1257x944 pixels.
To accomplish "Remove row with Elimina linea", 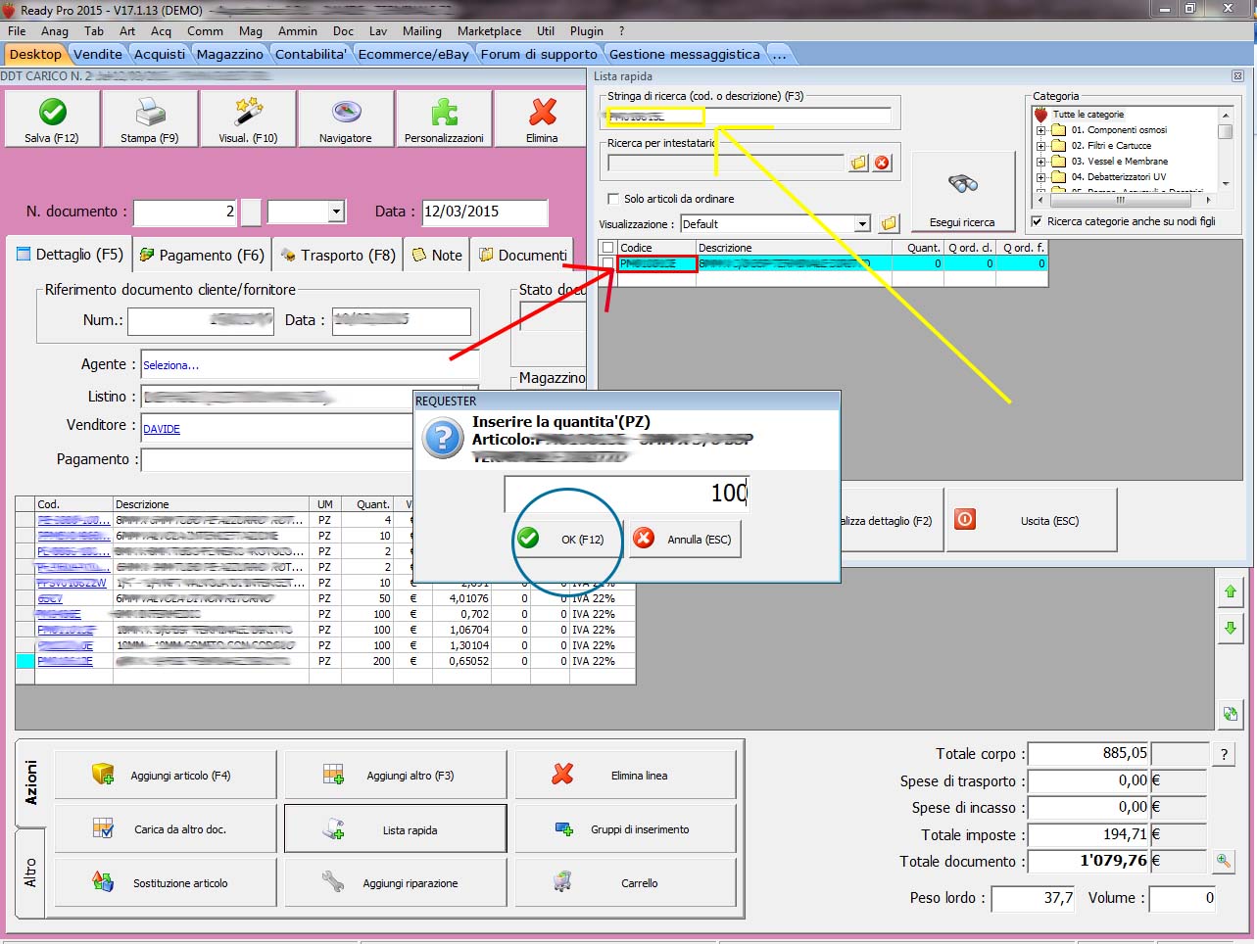I will [x=625, y=776].
